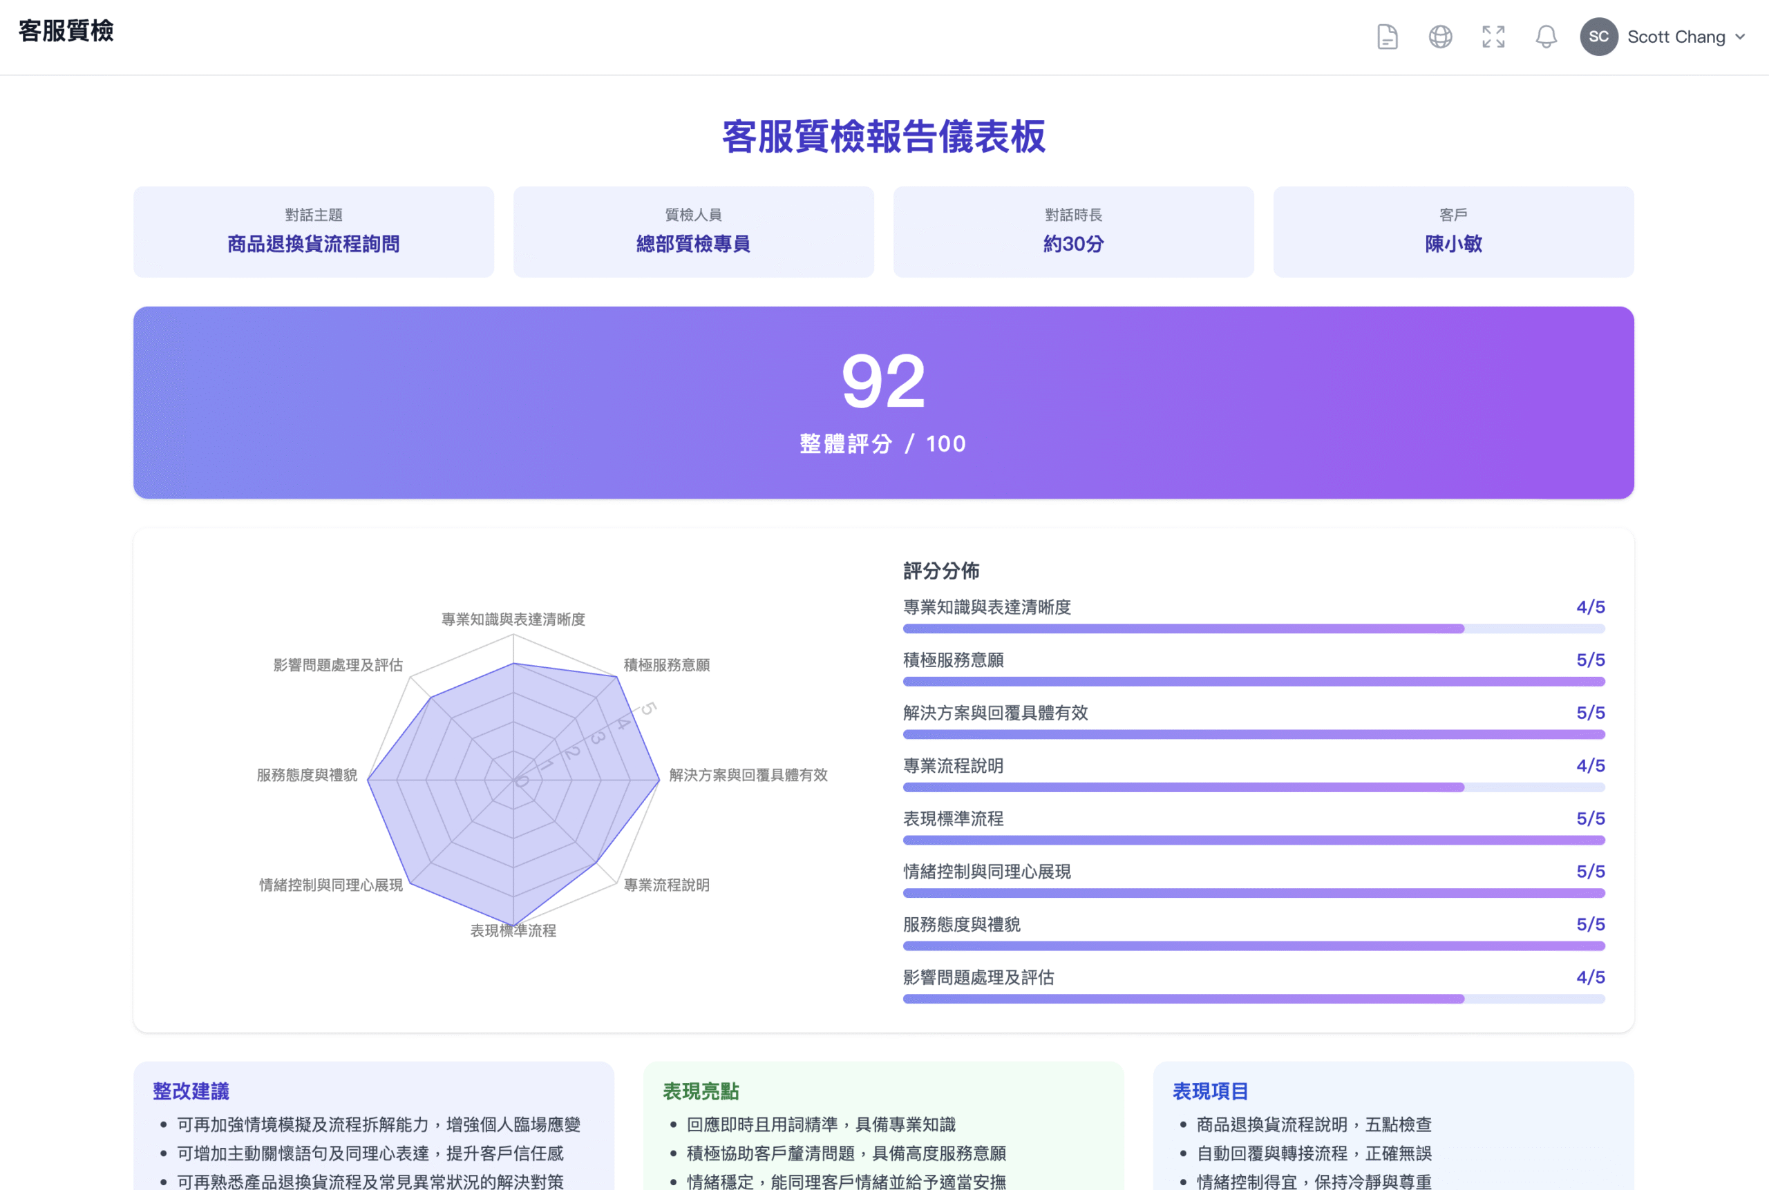
Task: Click the 專業流程說明 progress bar
Action: click(x=1253, y=787)
